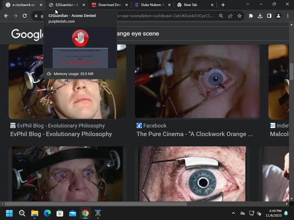Close the New Tab tab
This screenshot has height=220, width=294.
[x=212, y=5]
